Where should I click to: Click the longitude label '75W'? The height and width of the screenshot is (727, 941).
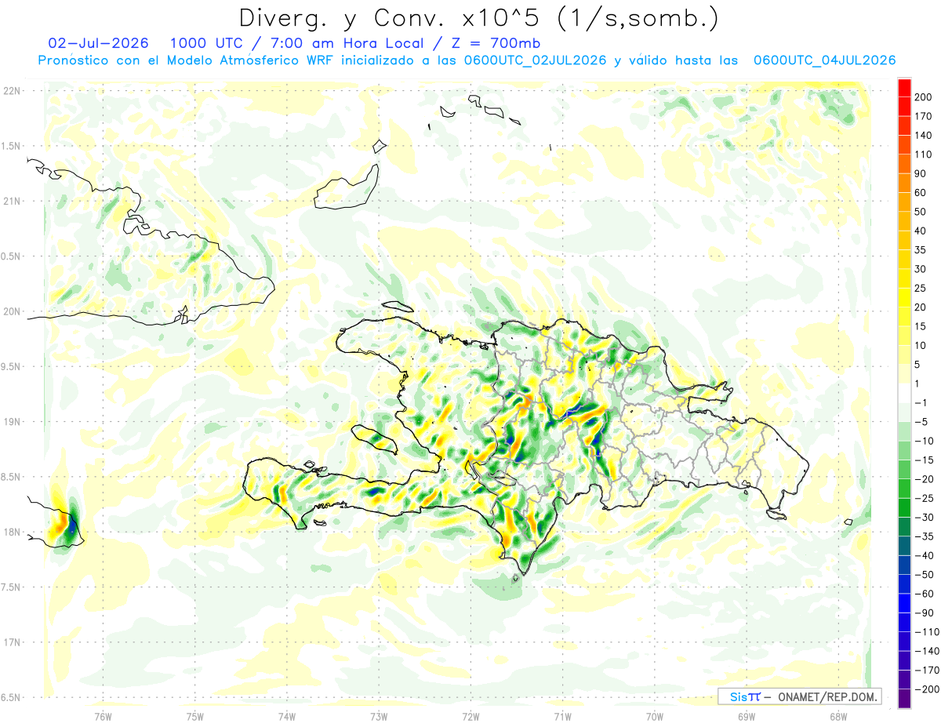[194, 716]
